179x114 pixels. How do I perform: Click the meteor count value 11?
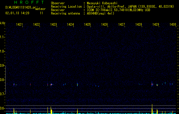click(x=41, y=13)
